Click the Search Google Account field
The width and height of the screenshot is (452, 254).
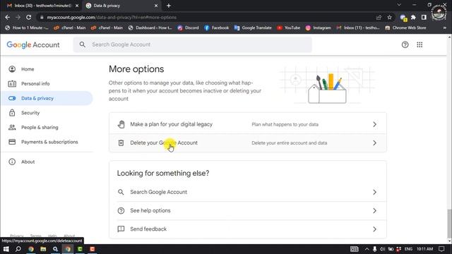pos(193,44)
